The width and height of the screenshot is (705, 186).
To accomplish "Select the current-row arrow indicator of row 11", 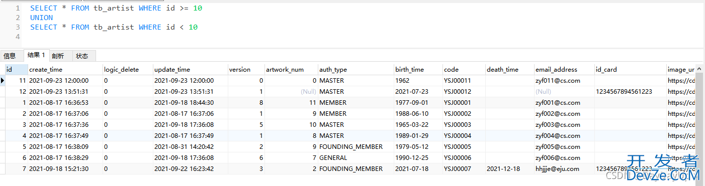I will point(3,80).
